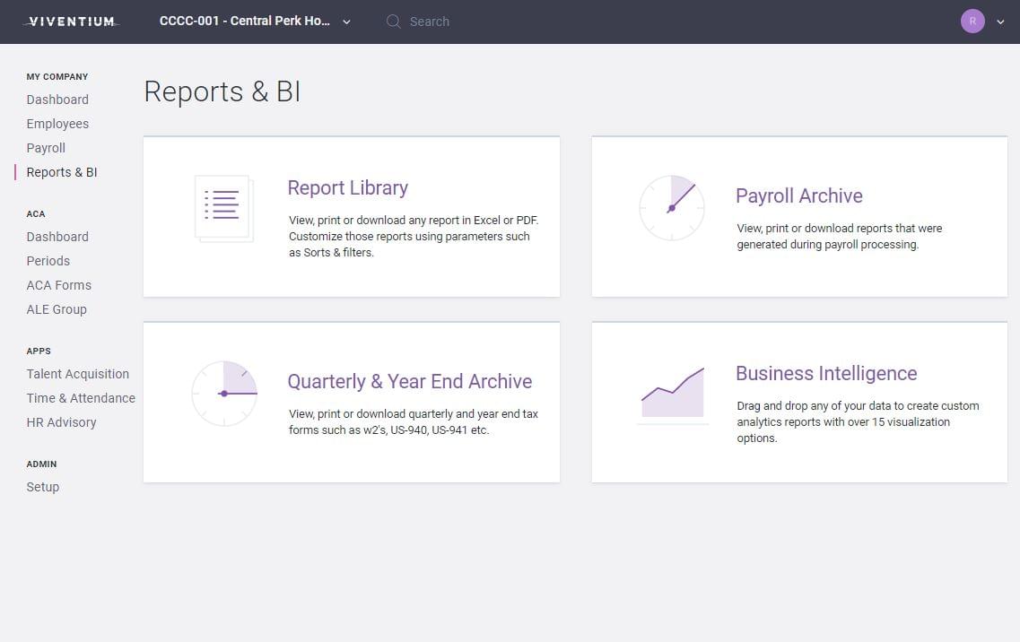
Task: Click the Quarterly & Year End clock icon
Action: [224, 394]
